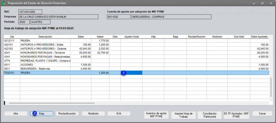Click the Obs column header
The width and height of the screenshot is (276, 123).
pos(115,37)
